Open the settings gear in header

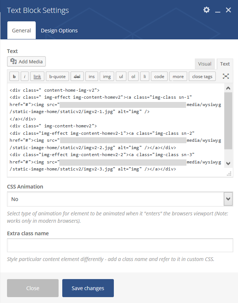pyautogui.click(x=206, y=10)
